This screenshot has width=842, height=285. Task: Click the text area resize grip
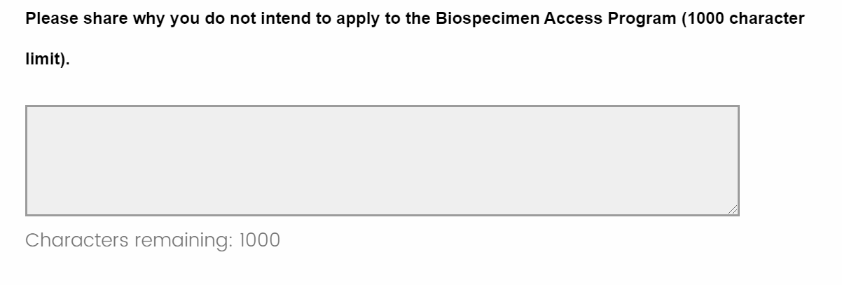point(733,209)
